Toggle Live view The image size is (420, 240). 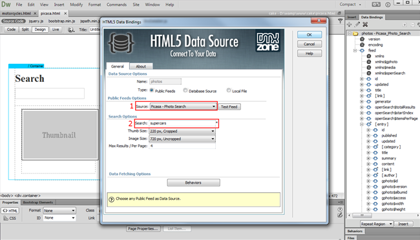(x=56, y=30)
